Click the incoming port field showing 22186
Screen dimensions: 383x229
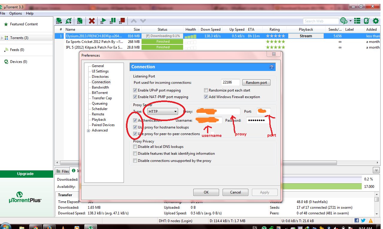pos(230,83)
